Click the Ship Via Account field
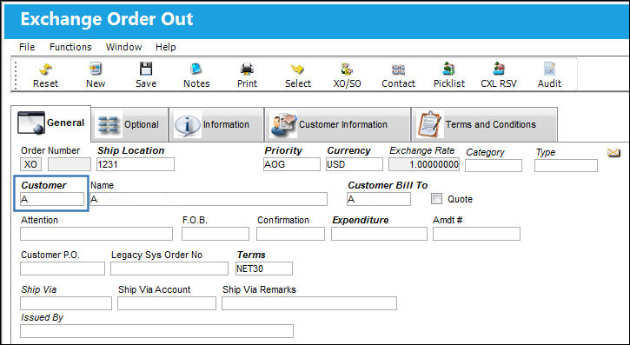The width and height of the screenshot is (630, 345). tap(167, 303)
